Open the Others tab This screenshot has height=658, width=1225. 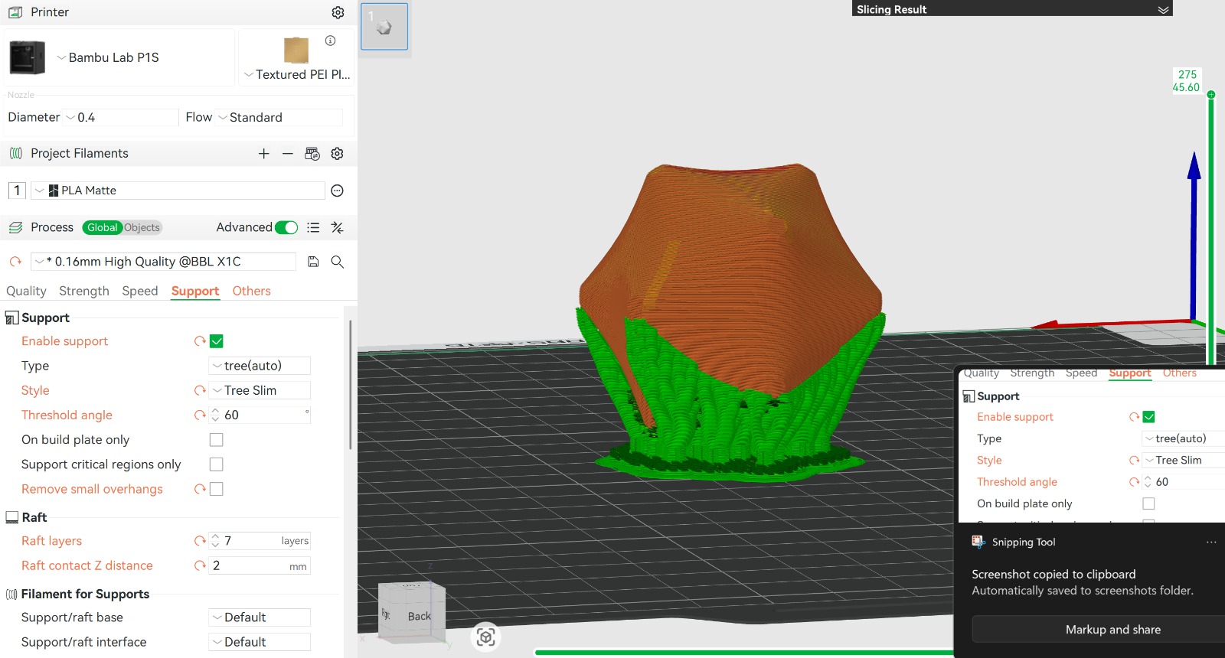(251, 291)
